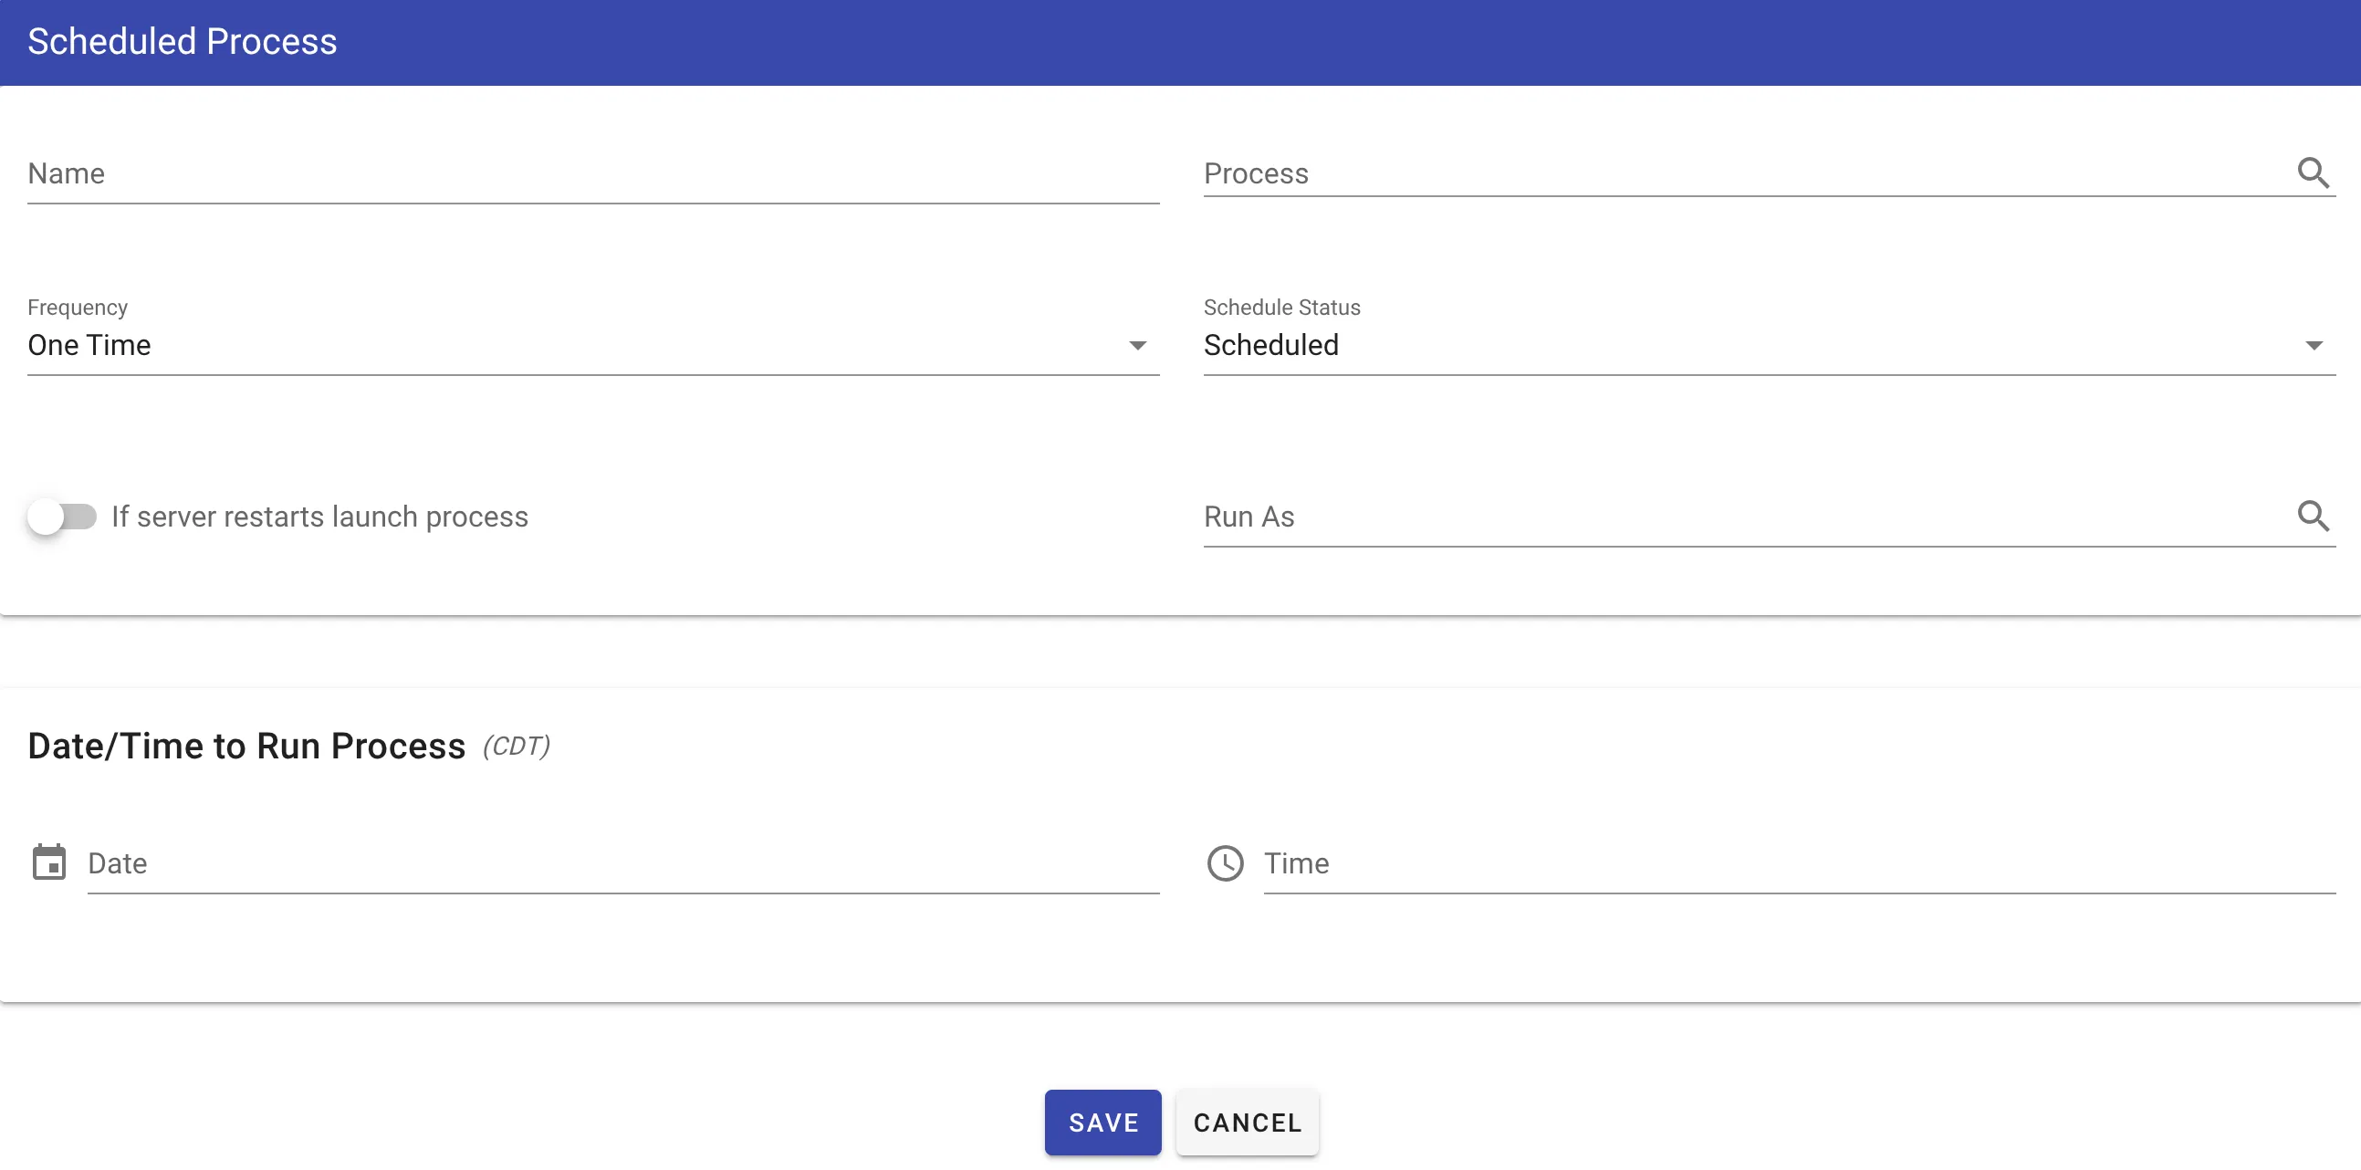The image size is (2361, 1170).
Task: Click the "If server restarts launch process" label
Action: click(319, 517)
